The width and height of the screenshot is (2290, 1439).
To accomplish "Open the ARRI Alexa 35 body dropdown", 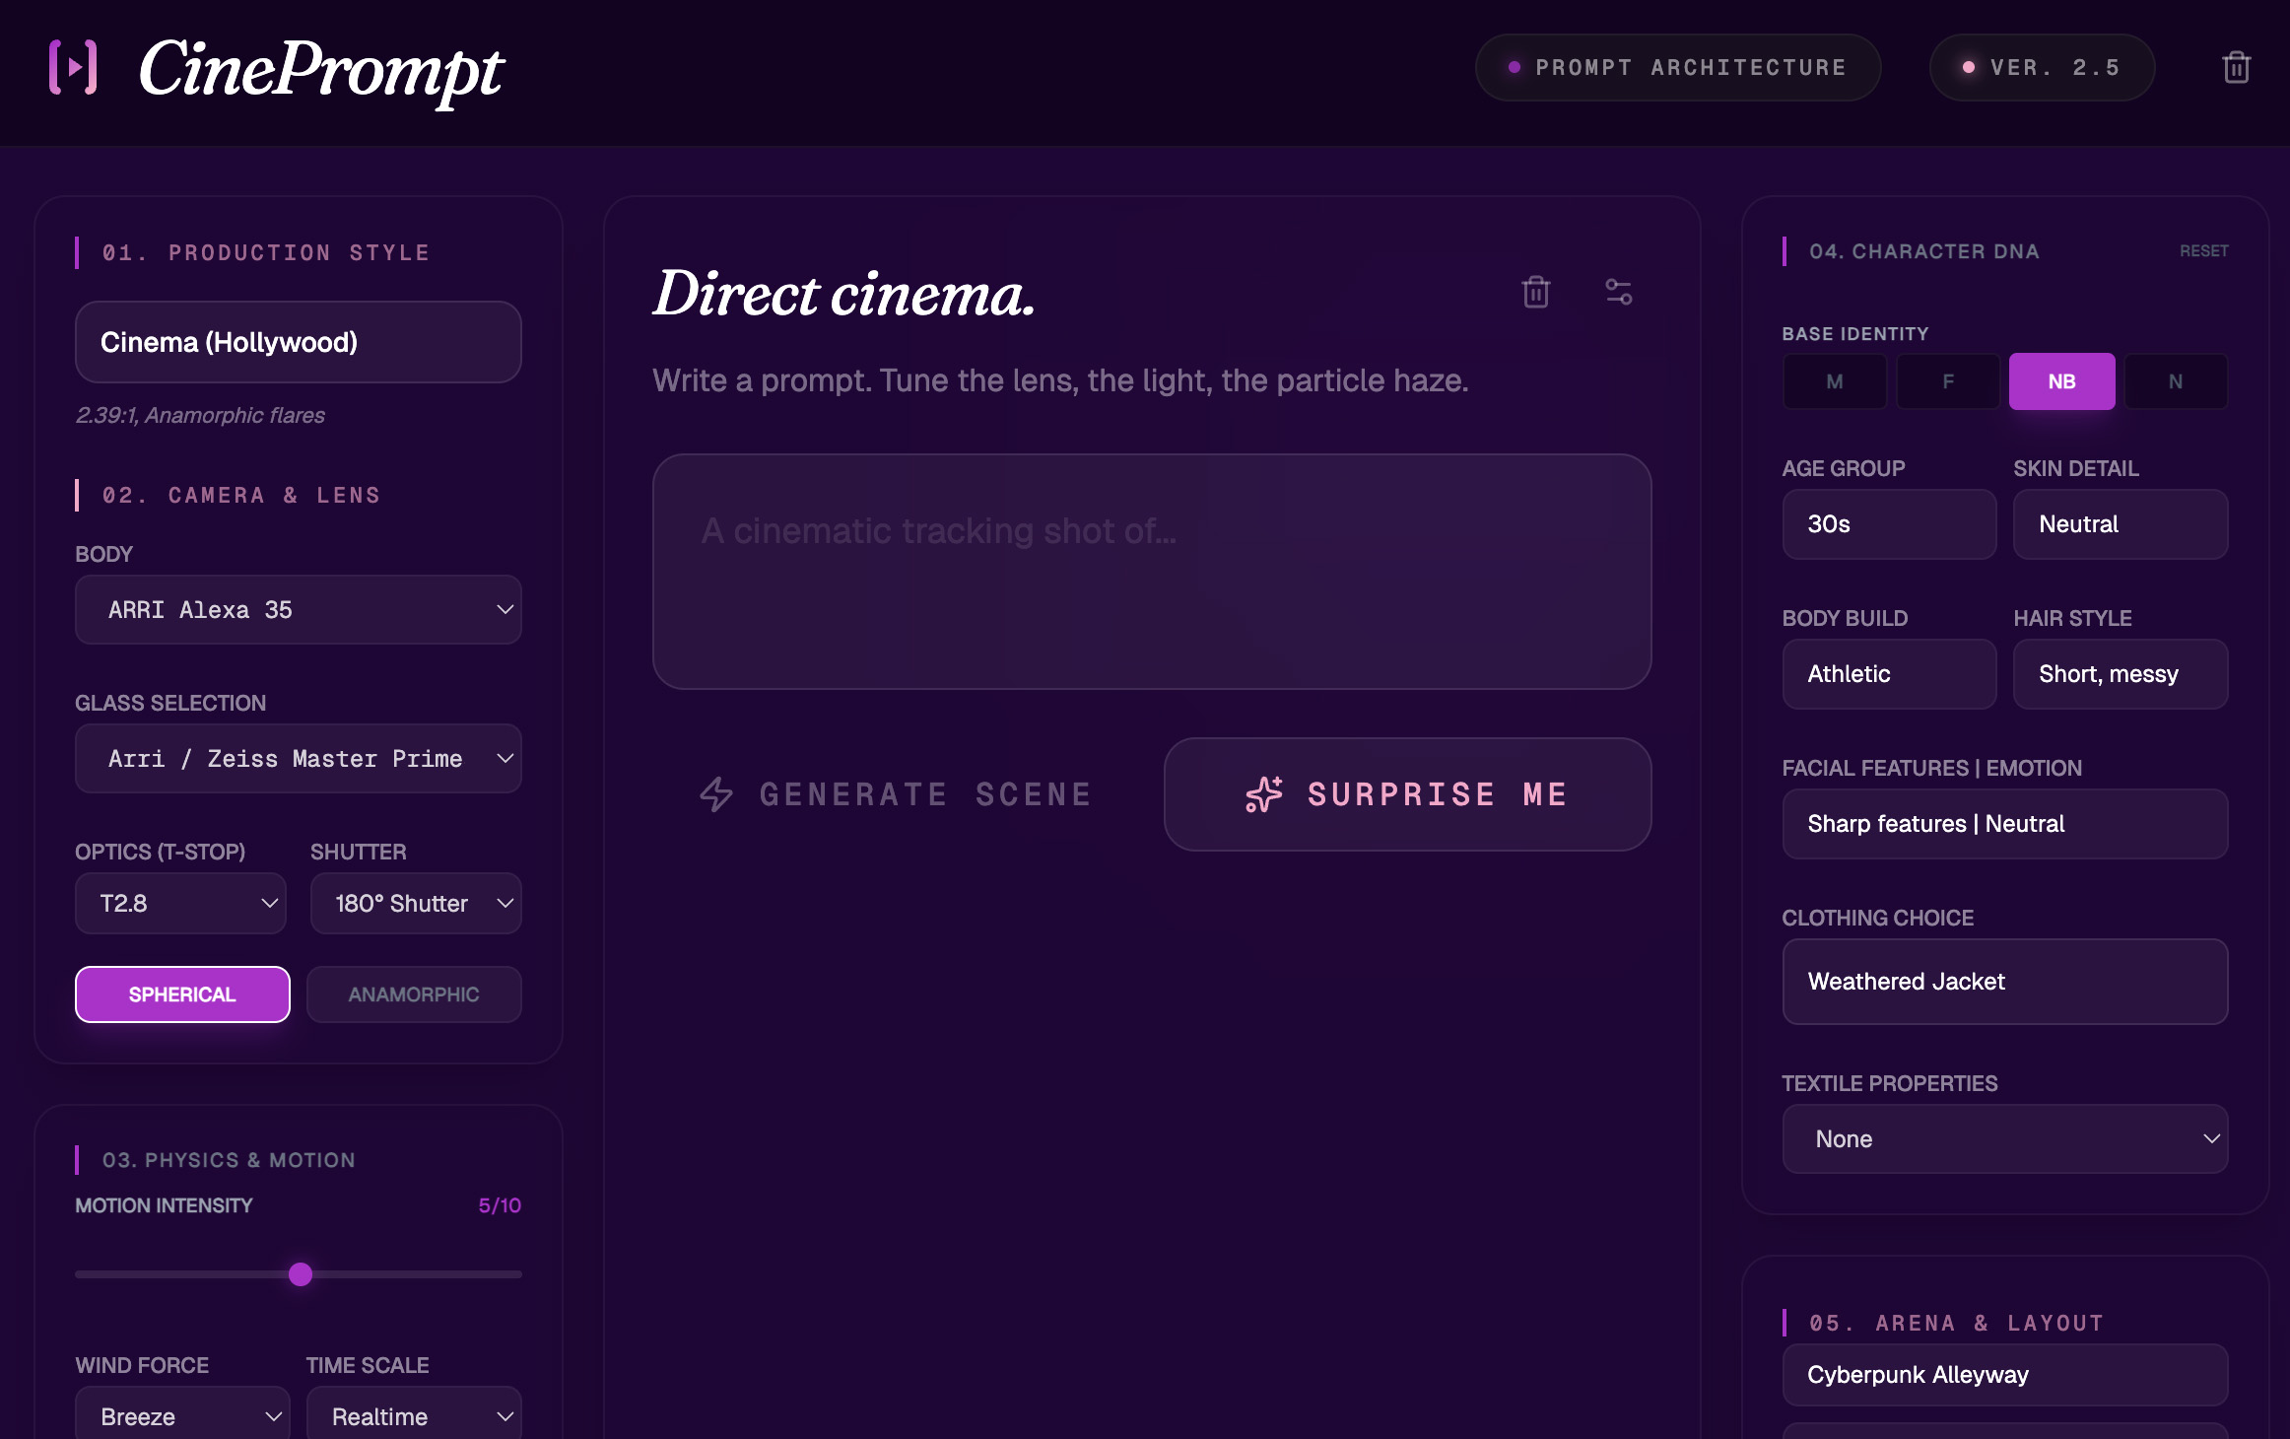I will tap(298, 609).
